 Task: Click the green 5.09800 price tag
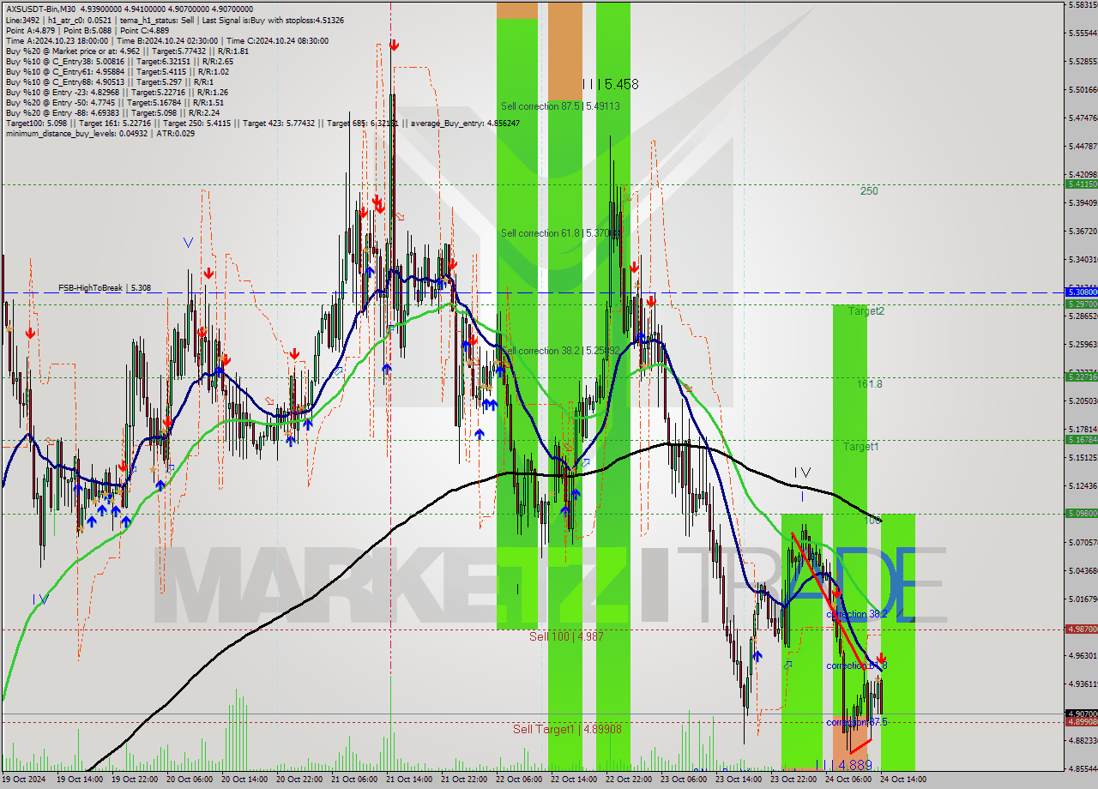point(1081,513)
